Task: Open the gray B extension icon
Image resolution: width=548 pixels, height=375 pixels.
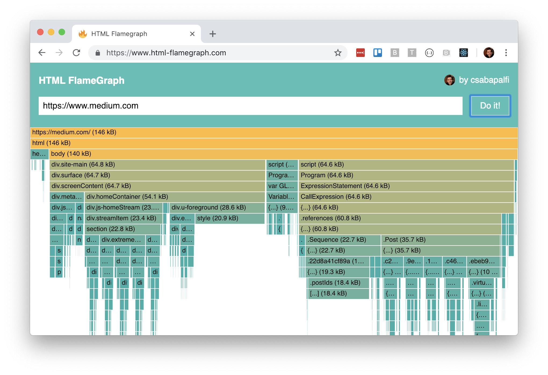Action: pos(395,53)
